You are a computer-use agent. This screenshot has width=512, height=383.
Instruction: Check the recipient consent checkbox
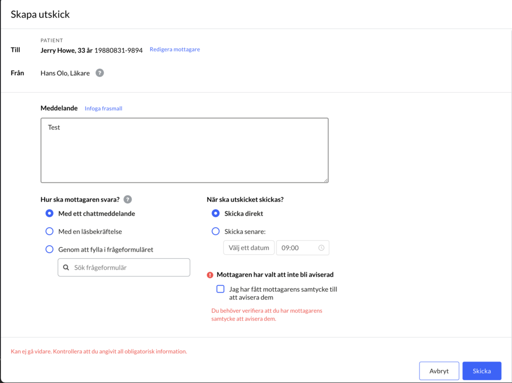pos(220,289)
